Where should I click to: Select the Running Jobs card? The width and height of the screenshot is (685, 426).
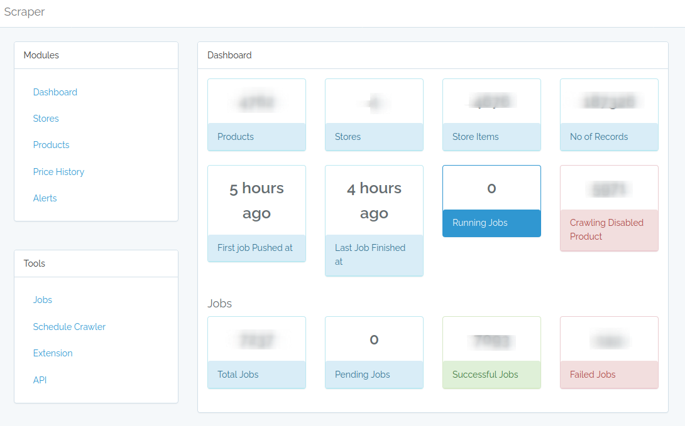[x=491, y=201]
